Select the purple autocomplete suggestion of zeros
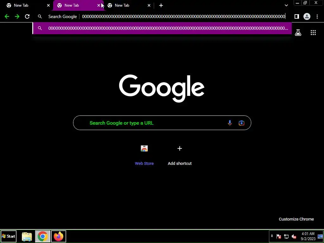The image size is (324, 243). tap(162, 28)
